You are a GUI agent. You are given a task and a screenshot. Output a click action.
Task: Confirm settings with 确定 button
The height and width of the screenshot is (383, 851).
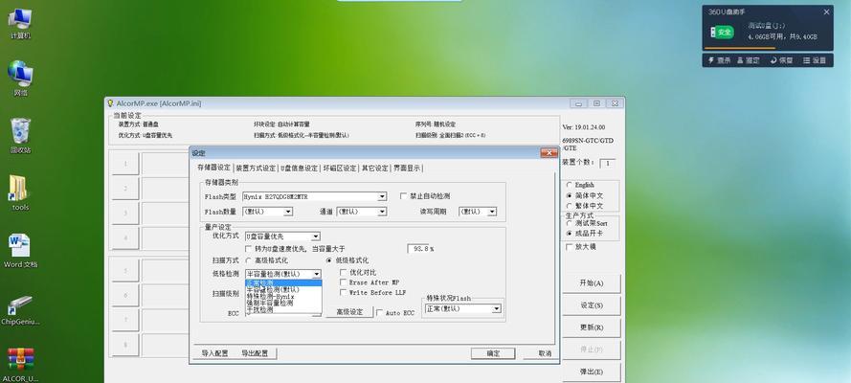(493, 353)
